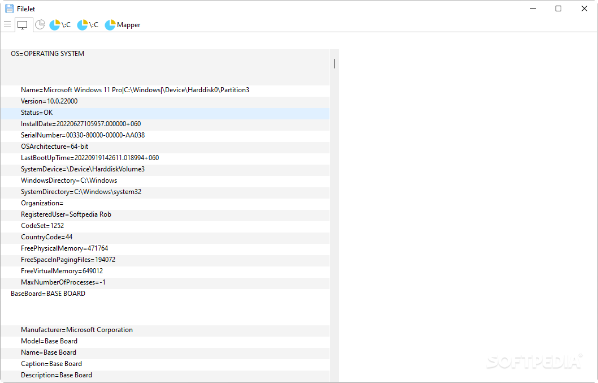This screenshot has height=383, width=598.
Task: Select the FreePhysicalMemory=471764 row
Action: [x=165, y=249]
